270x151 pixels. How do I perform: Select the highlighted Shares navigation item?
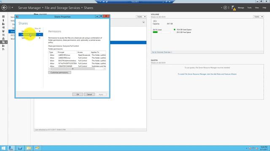[12, 31]
